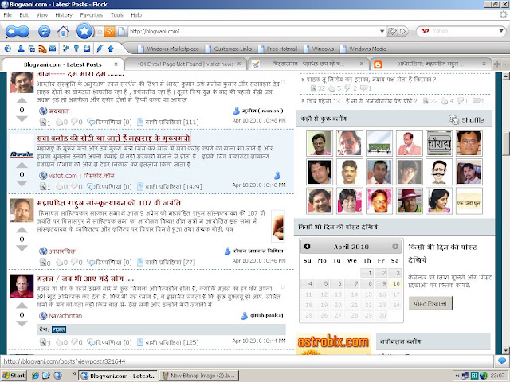Select date 1 in the calendar
This screenshot has height=382, width=510.
[367, 273]
